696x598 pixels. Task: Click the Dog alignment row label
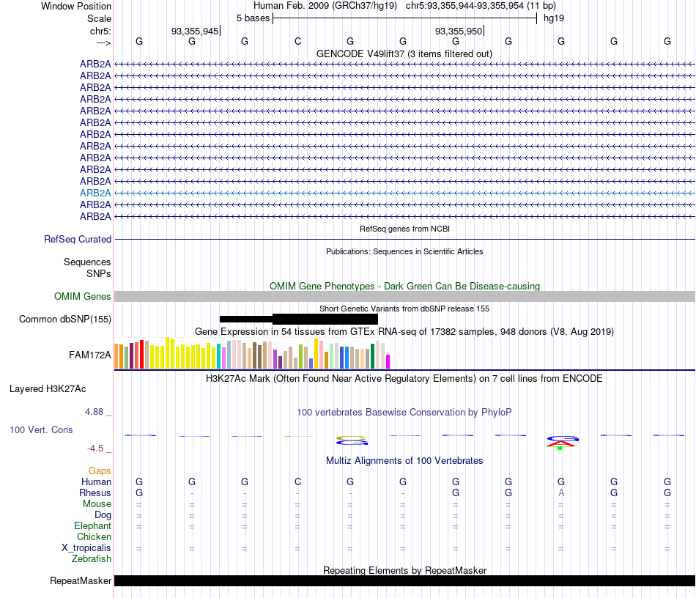103,515
